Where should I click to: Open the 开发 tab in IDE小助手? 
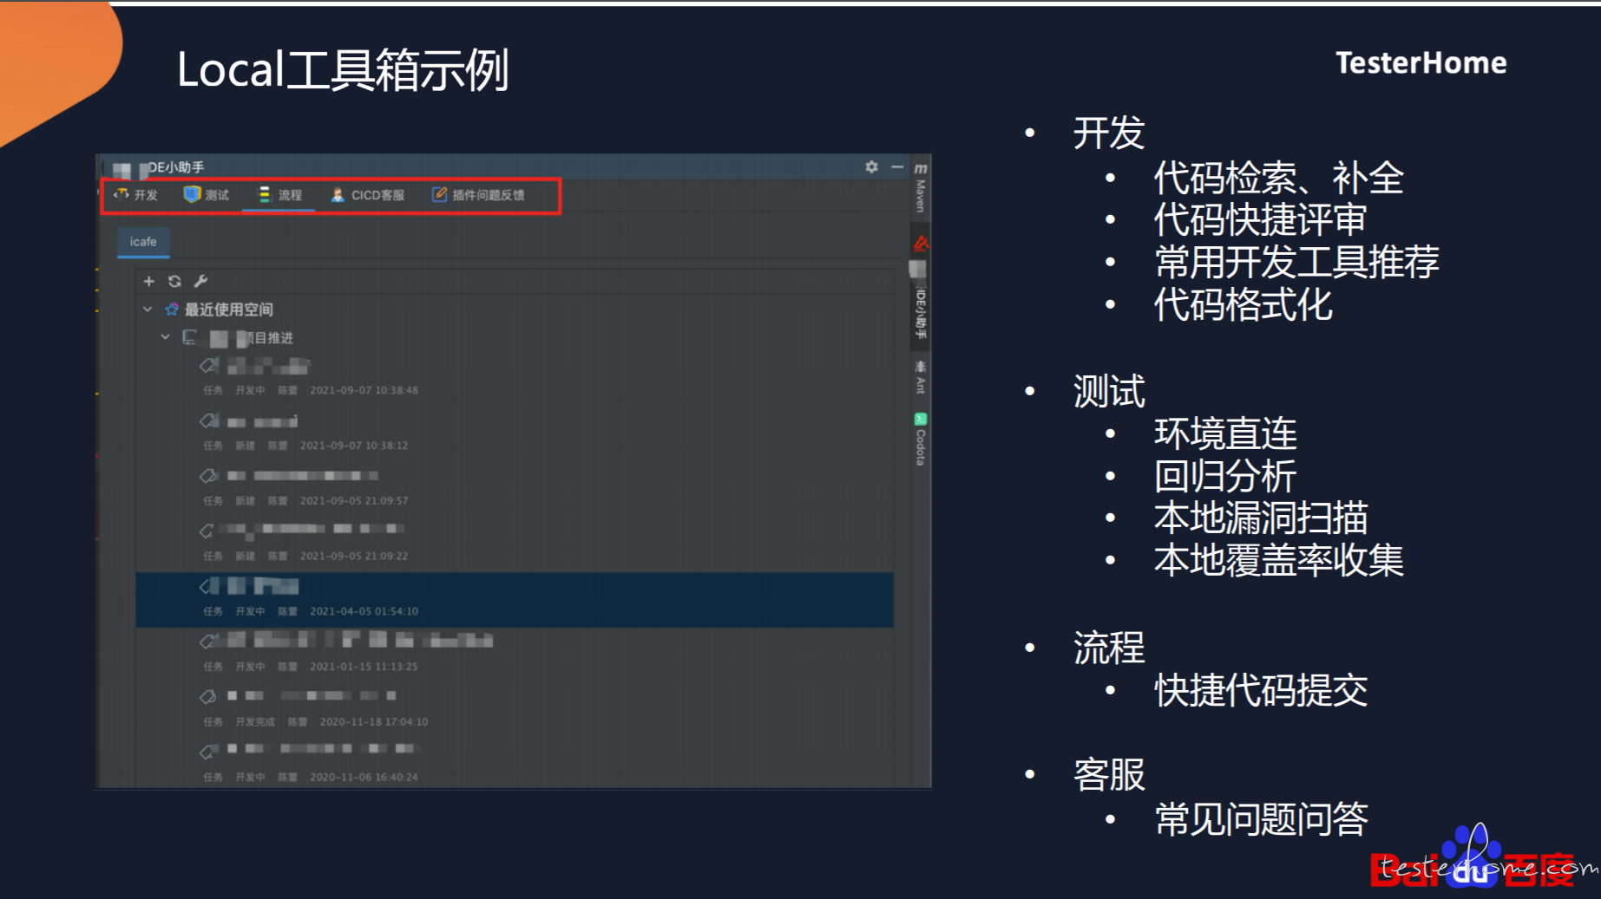point(135,195)
